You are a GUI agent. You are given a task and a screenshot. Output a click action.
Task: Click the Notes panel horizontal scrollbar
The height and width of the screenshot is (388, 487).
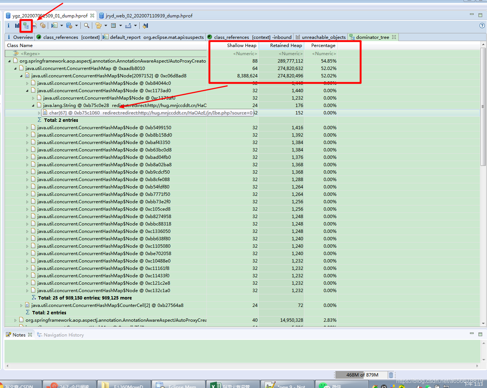(242, 366)
